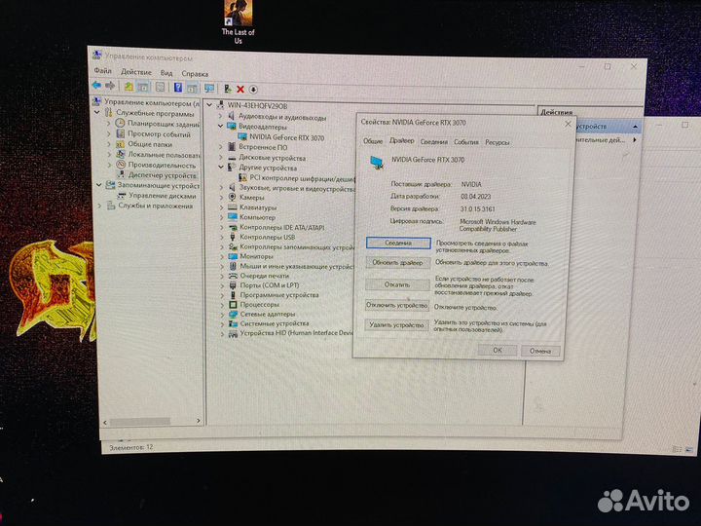The width and height of the screenshot is (701, 526).
Task: Click the update driver toolbar icon
Action: point(228,89)
